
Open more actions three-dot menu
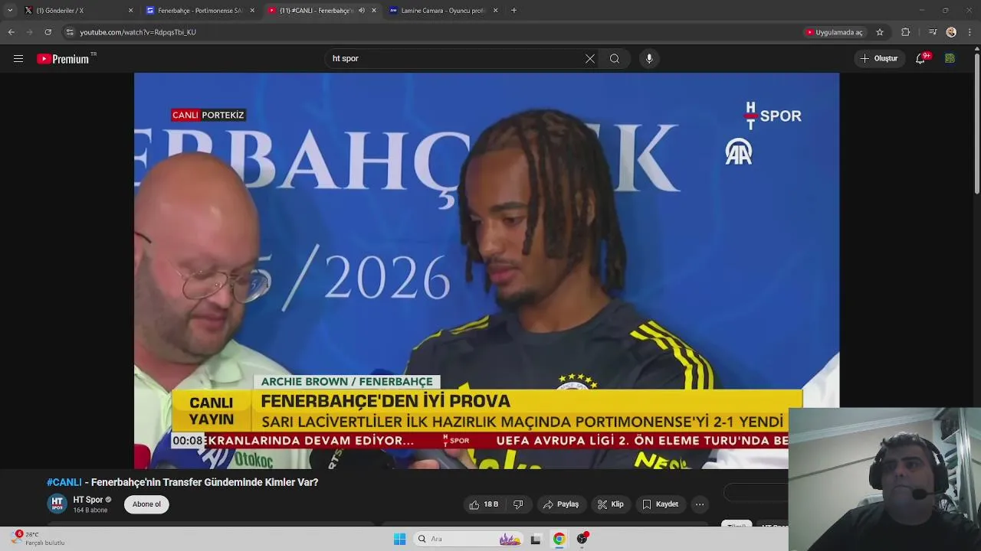point(700,504)
